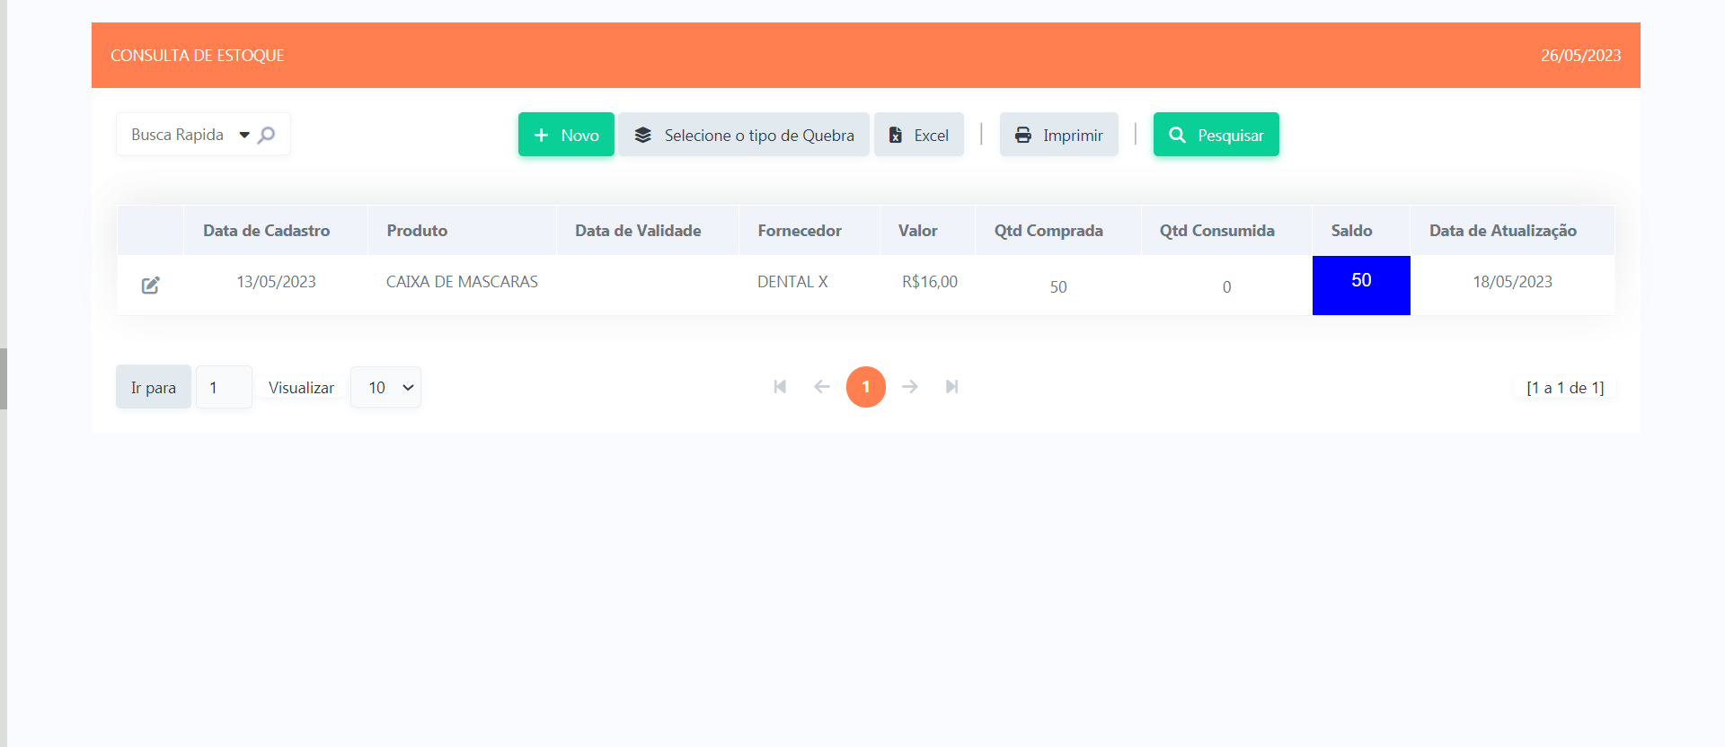Sort by the Data de Cadastro header

[x=266, y=231]
